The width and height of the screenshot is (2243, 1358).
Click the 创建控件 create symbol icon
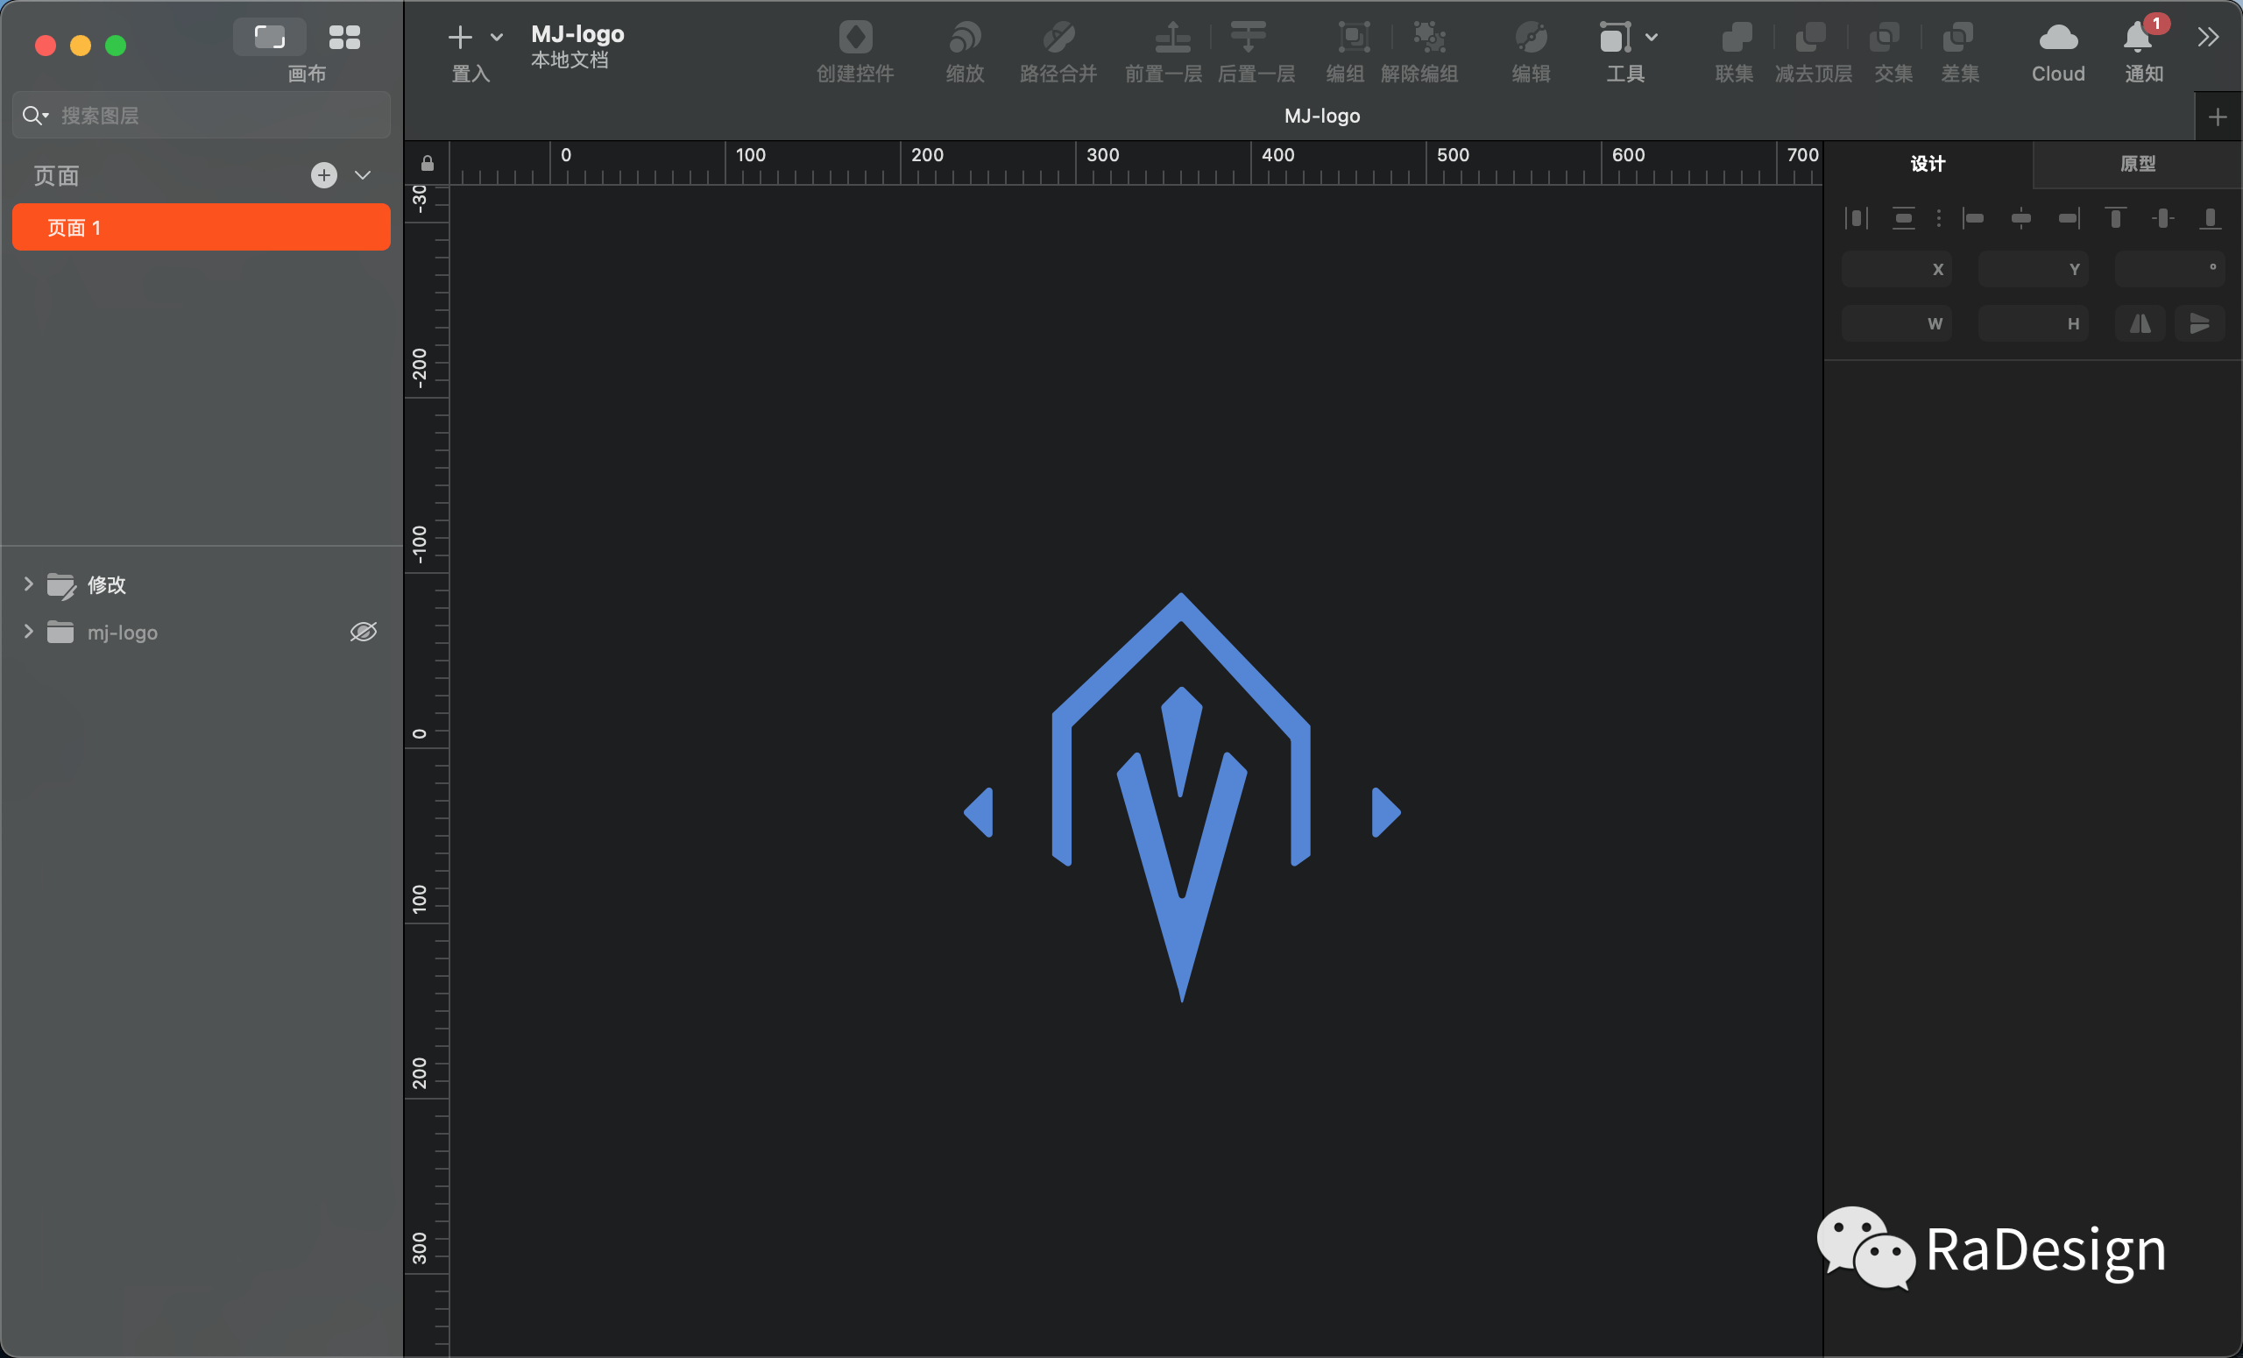855,38
